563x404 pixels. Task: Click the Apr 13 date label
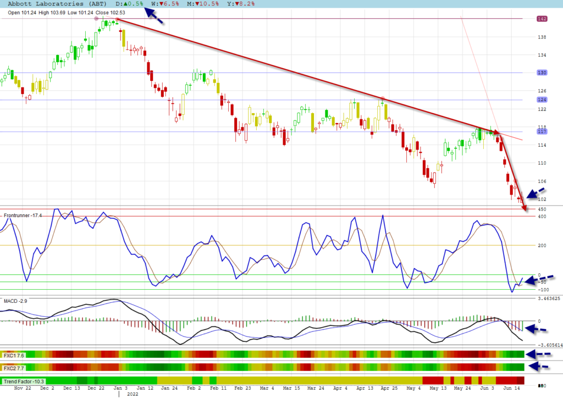tap(365, 388)
